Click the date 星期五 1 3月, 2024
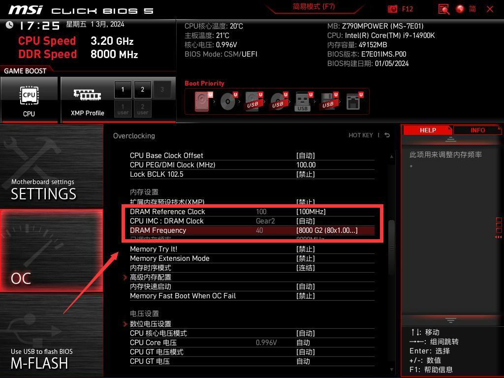Viewport: 504px width, 378px height. click(x=95, y=25)
